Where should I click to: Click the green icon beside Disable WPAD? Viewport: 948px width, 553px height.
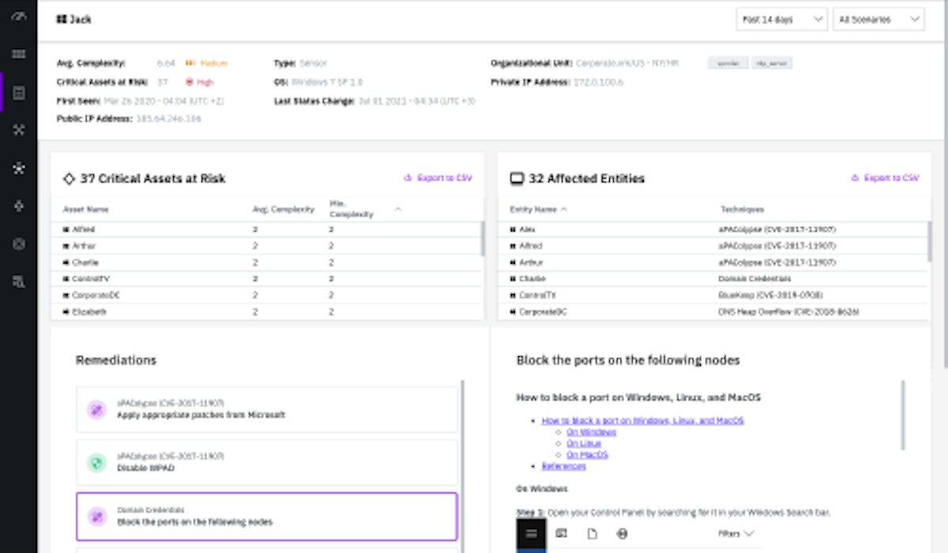pyautogui.click(x=96, y=462)
